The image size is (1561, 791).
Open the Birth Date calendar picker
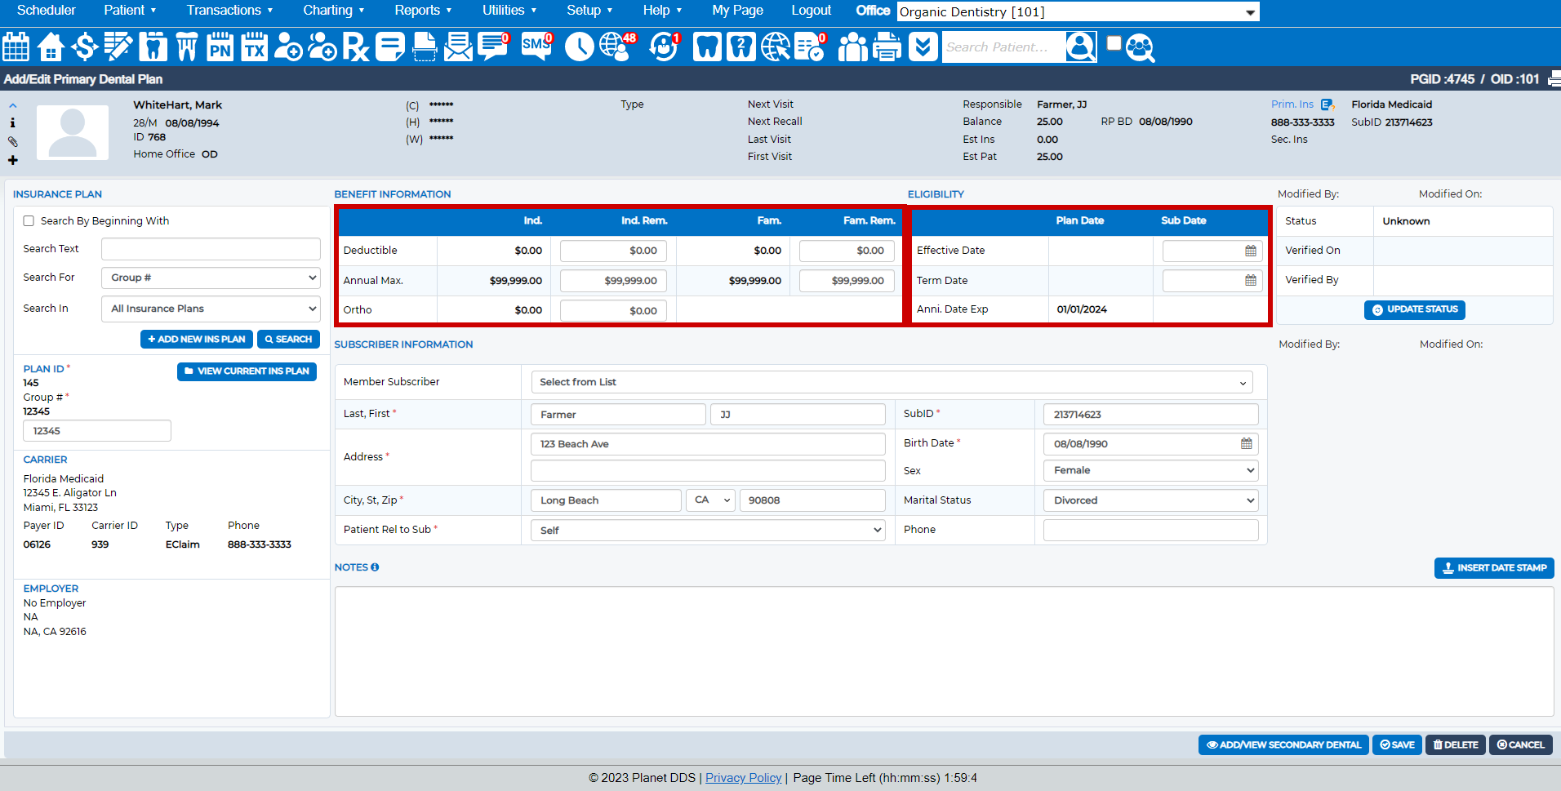pos(1246,443)
